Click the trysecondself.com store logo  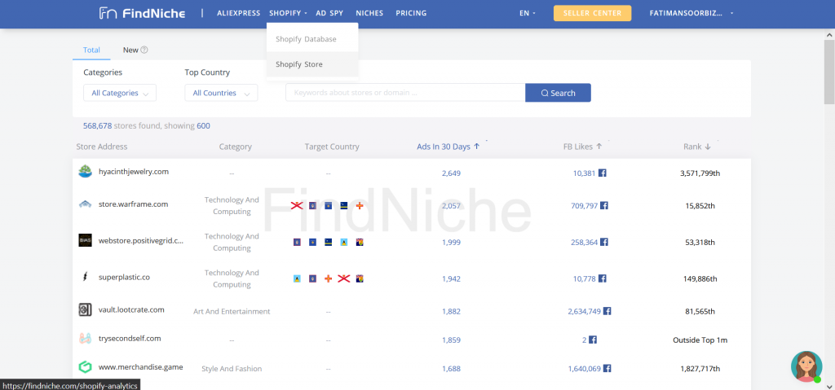point(85,339)
